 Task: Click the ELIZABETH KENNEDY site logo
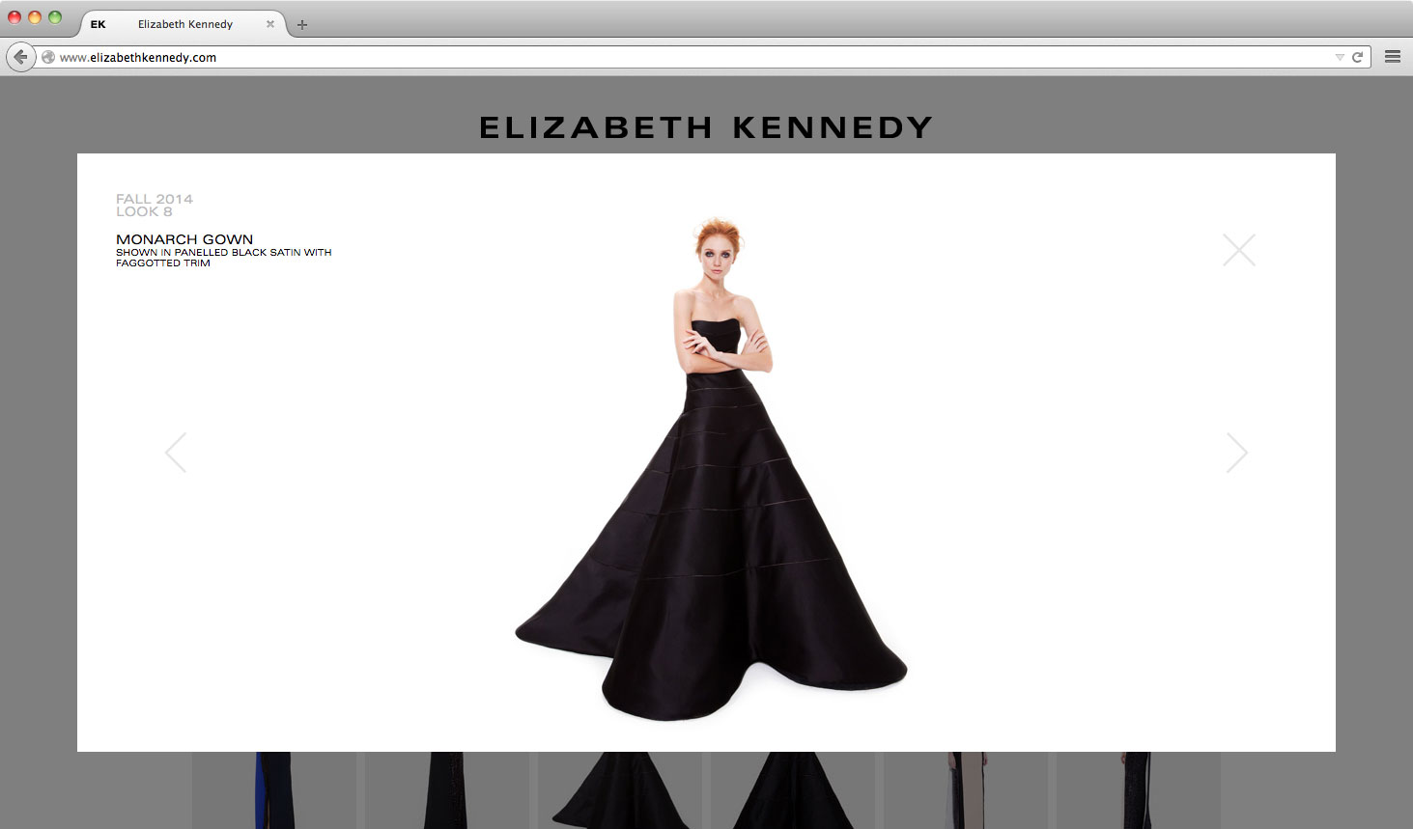706,127
